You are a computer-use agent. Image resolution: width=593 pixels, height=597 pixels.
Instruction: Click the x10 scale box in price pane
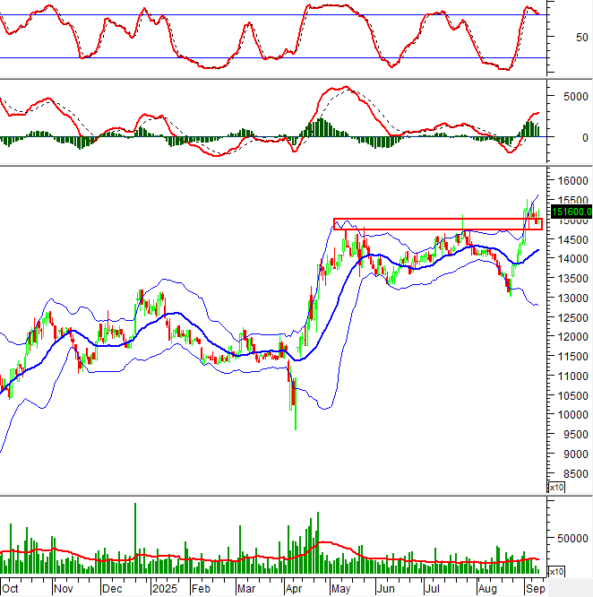(556, 487)
